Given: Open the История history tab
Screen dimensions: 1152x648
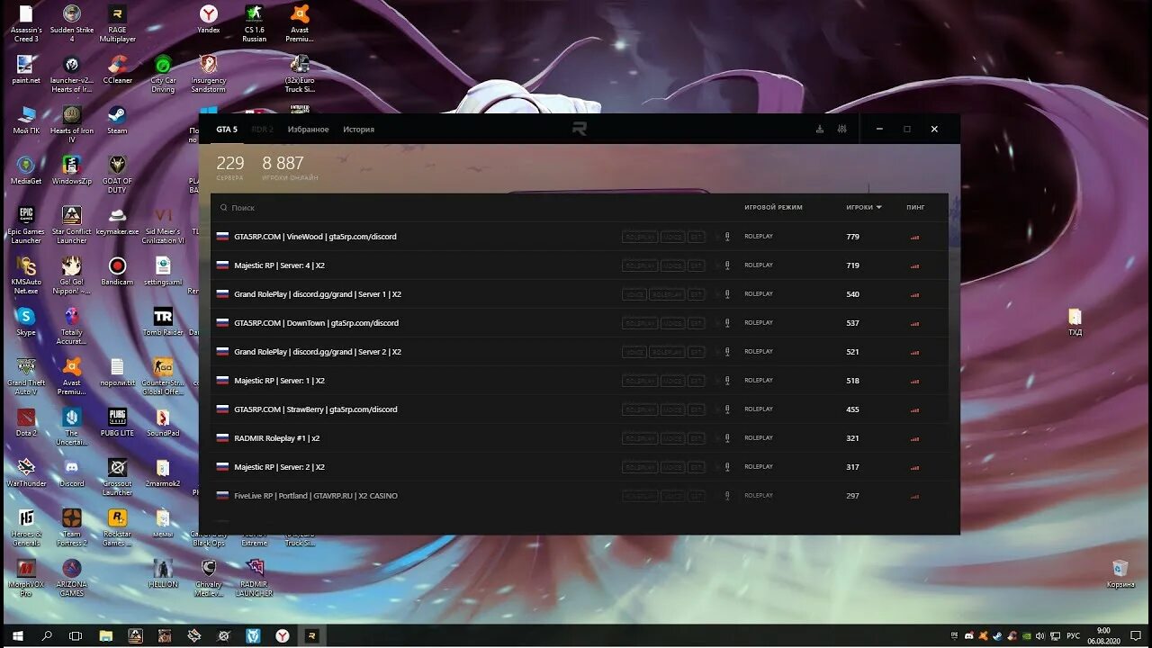Looking at the screenshot, I should pyautogui.click(x=358, y=130).
